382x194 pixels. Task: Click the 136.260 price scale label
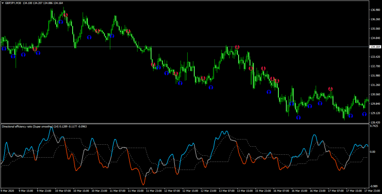(x=375, y=19)
